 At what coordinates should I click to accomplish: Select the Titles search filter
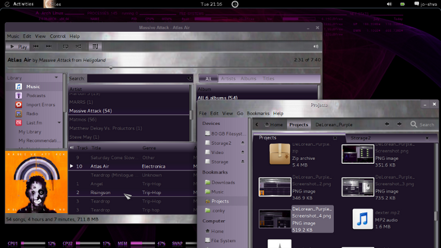point(268,78)
